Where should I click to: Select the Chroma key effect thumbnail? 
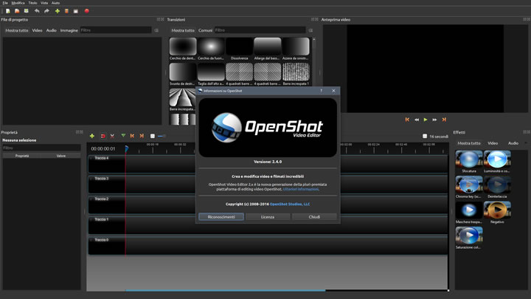469,185
